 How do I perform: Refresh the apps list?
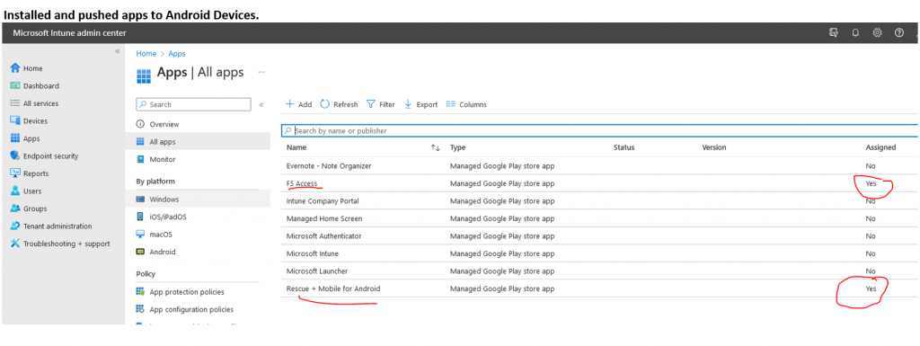[339, 104]
